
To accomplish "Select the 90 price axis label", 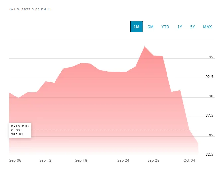I will click(x=211, y=96).
